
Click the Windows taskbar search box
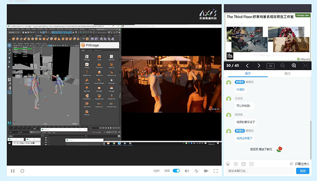pos(26,143)
